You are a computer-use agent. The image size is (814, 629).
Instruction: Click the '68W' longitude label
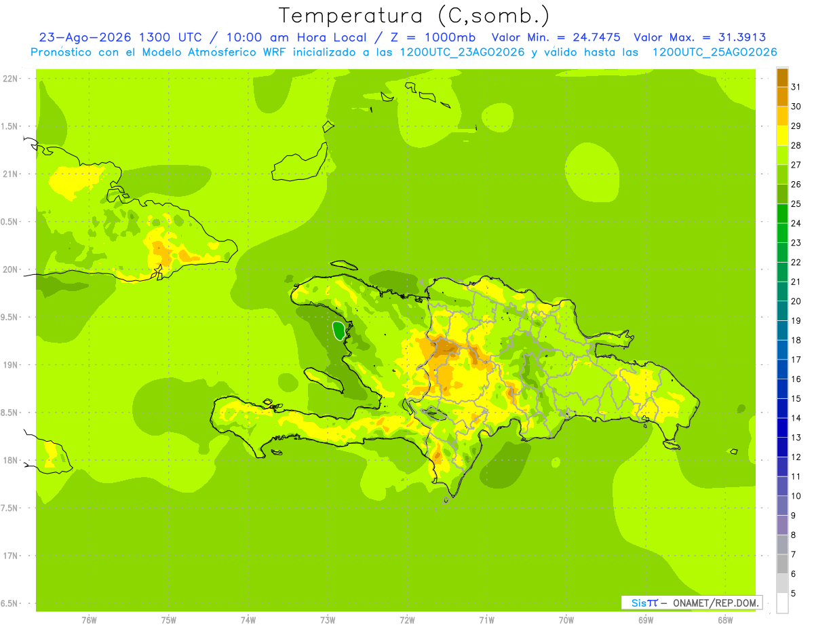click(x=725, y=621)
